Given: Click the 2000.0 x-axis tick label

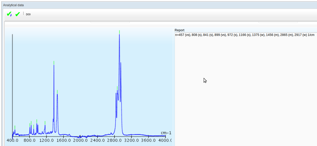Looking at the screenshot, I should click(x=80, y=140).
